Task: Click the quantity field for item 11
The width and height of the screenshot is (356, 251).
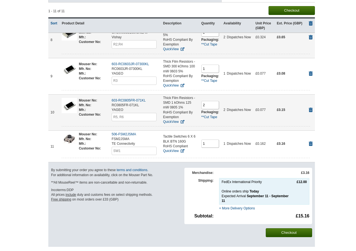Action: point(210,144)
